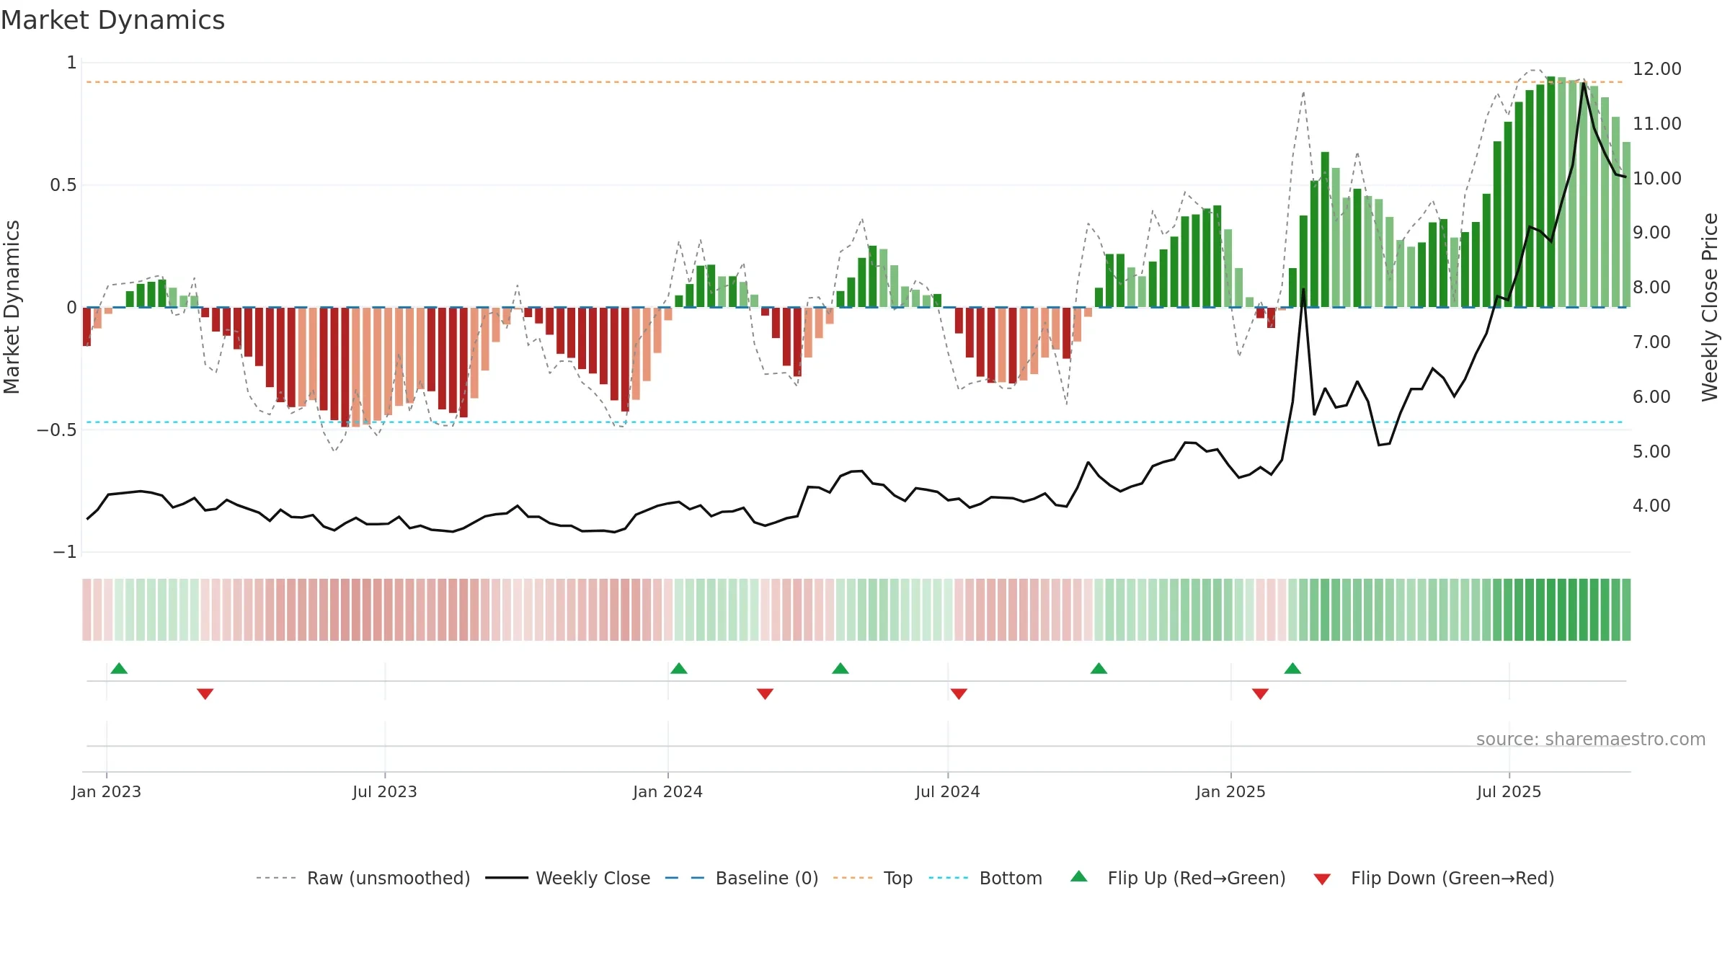Click the red Flip Down legend triangle icon
The image size is (1730, 973).
click(1322, 879)
